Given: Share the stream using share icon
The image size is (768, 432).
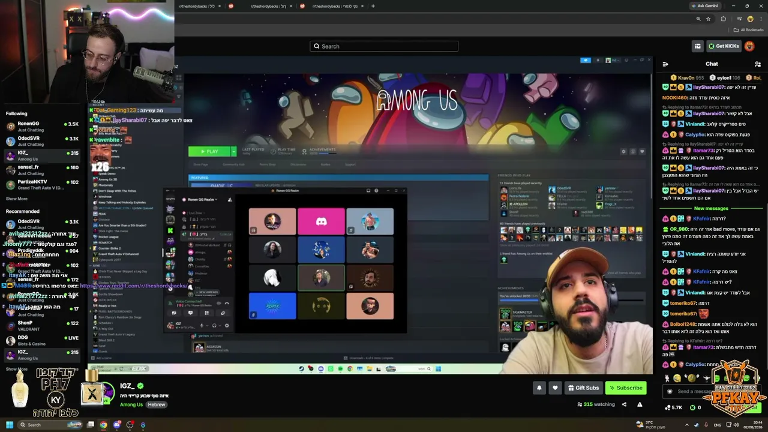Looking at the screenshot, I should point(624,404).
